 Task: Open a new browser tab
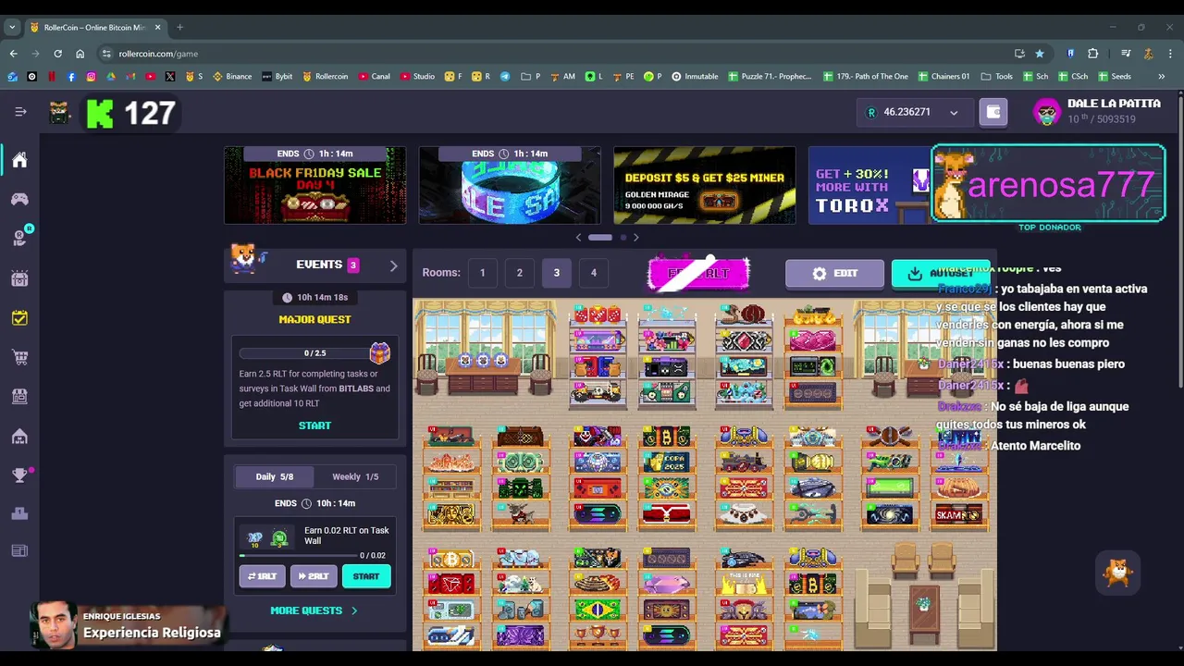[x=179, y=28]
